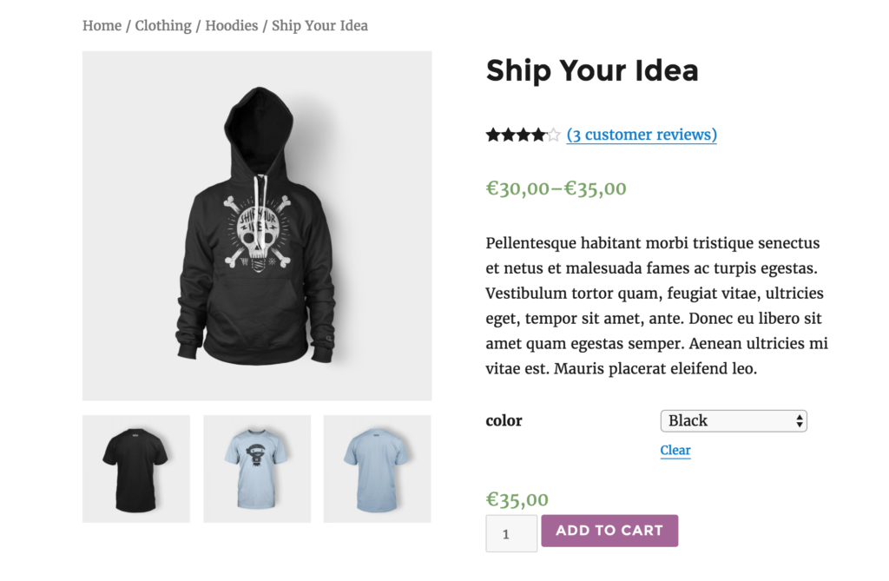This screenshot has width=889, height=581.
Task: Click the €30,00–€35,00 price range text
Action: click(x=556, y=188)
